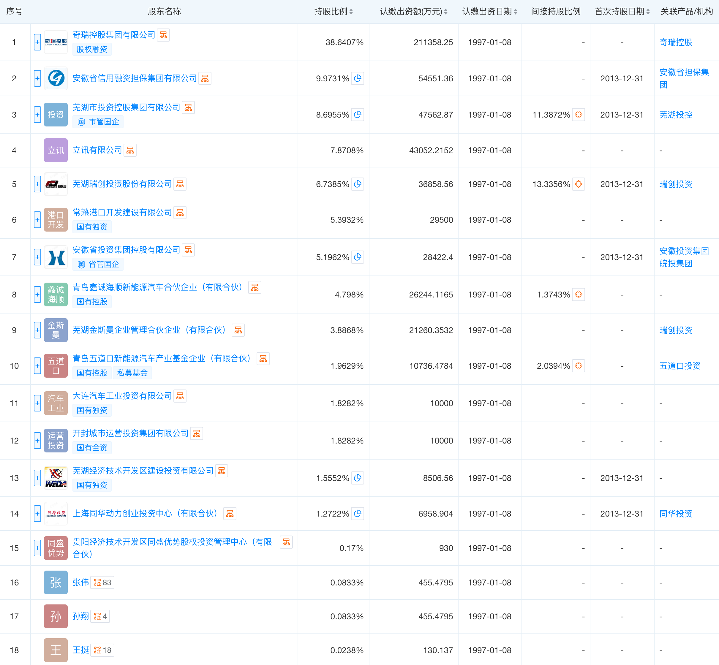
Task: Click the related-companies icon next to 王挺
Action: [x=102, y=650]
